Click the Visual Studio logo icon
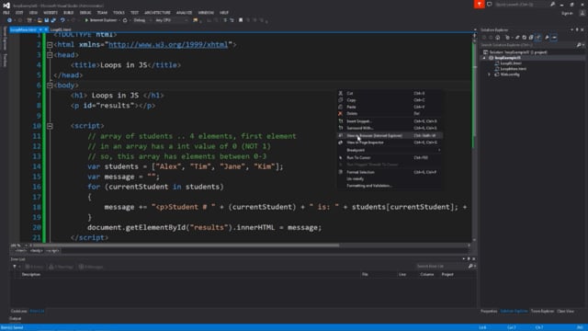This screenshot has height=331, width=588. (6, 5)
